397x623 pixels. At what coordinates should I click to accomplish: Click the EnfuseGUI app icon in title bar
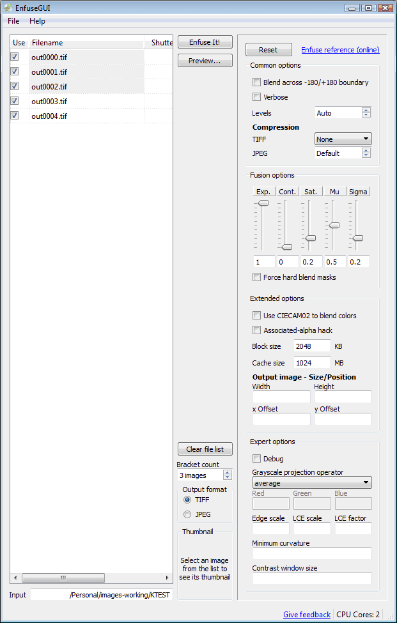(8, 8)
